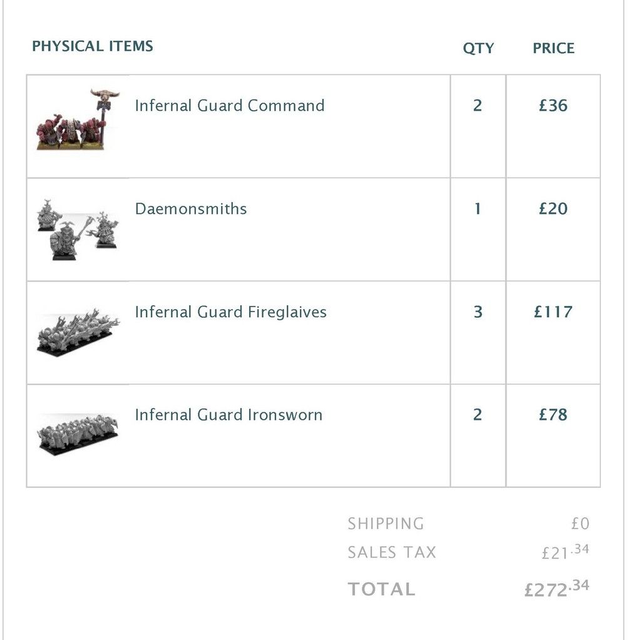The height and width of the screenshot is (640, 641).
Task: Open the Daemonsmiths product image
Action: (x=78, y=229)
